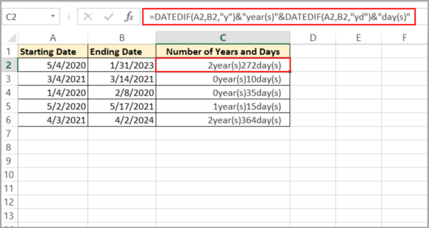429x228 pixels.
Task: Select row 2 header
Action: (x=9, y=65)
